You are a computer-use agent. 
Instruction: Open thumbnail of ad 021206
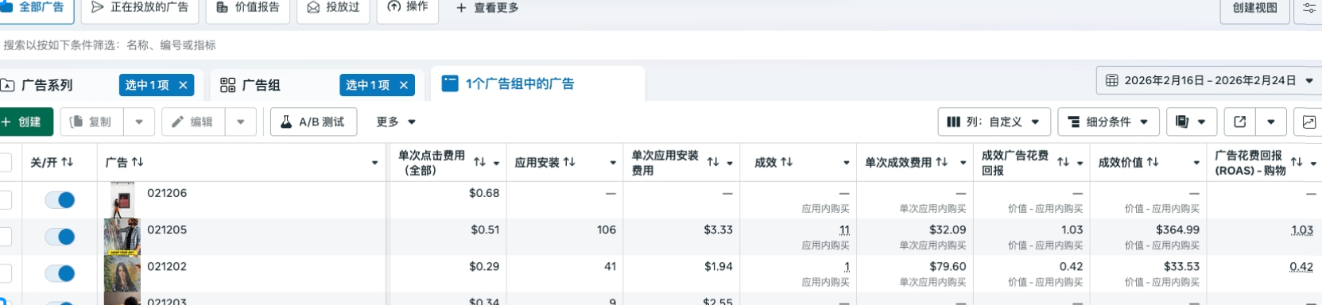pos(122,200)
